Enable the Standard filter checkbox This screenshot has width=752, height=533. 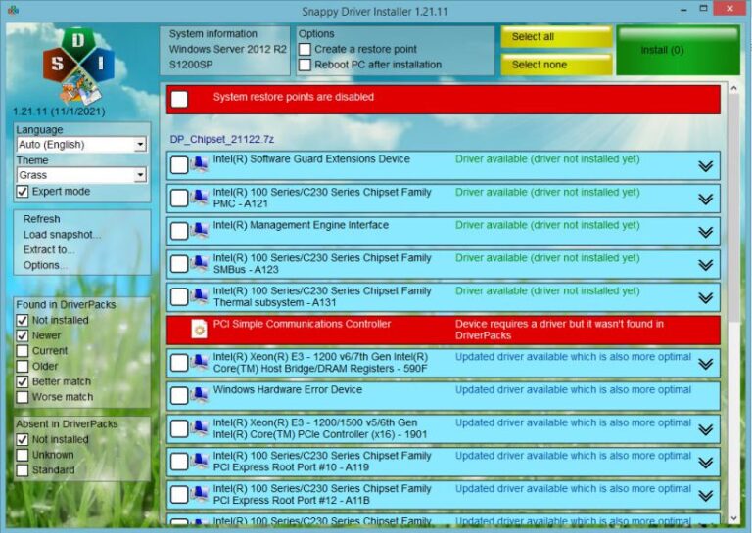click(x=23, y=470)
